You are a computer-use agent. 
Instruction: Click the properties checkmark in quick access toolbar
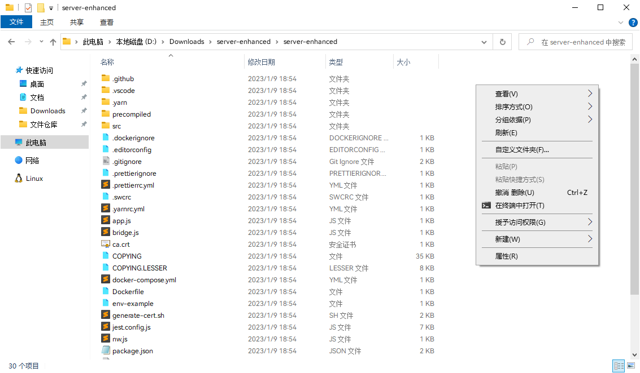[28, 8]
